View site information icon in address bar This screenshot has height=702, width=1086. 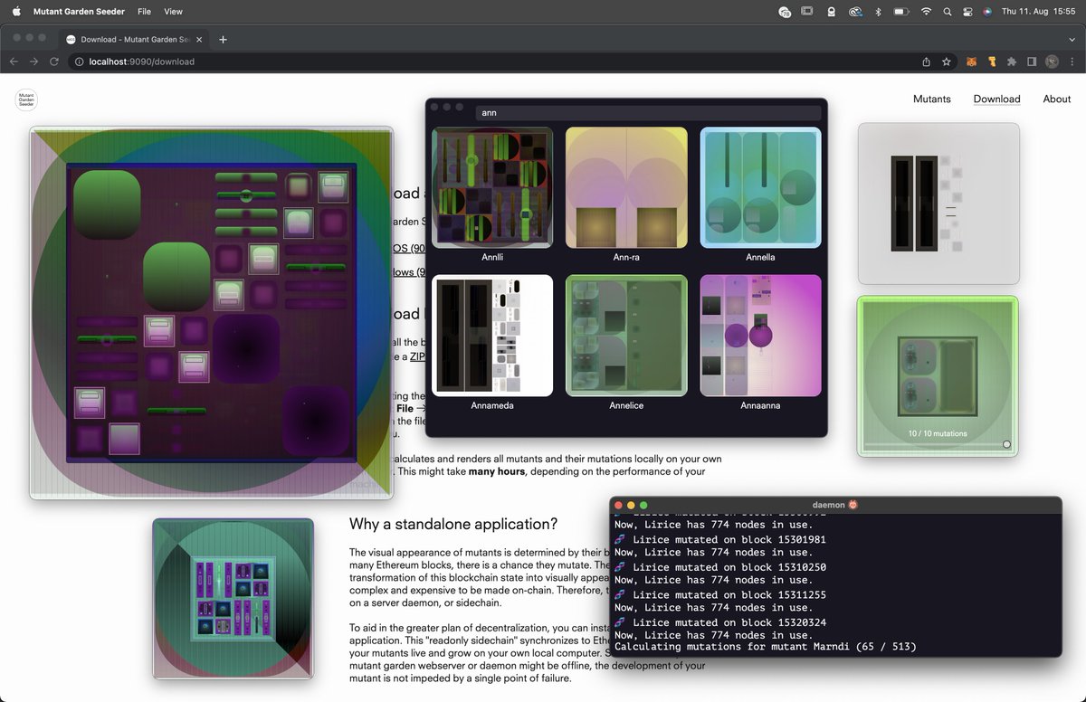(x=80, y=62)
